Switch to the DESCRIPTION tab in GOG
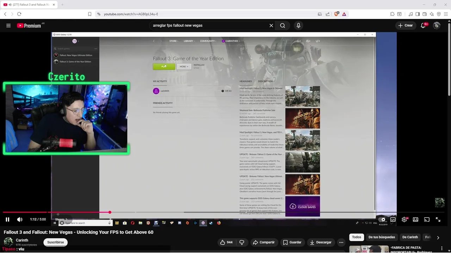This screenshot has height=253, width=451. [x=265, y=81]
